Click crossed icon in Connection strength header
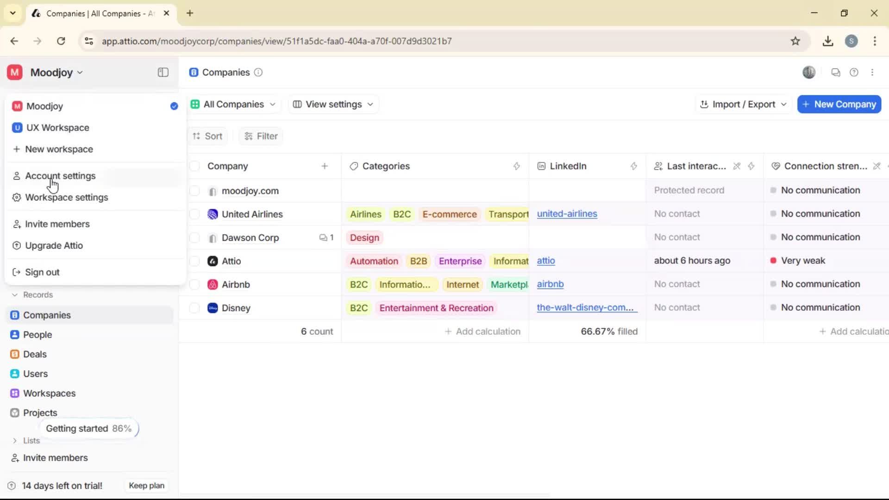 pos(876,166)
